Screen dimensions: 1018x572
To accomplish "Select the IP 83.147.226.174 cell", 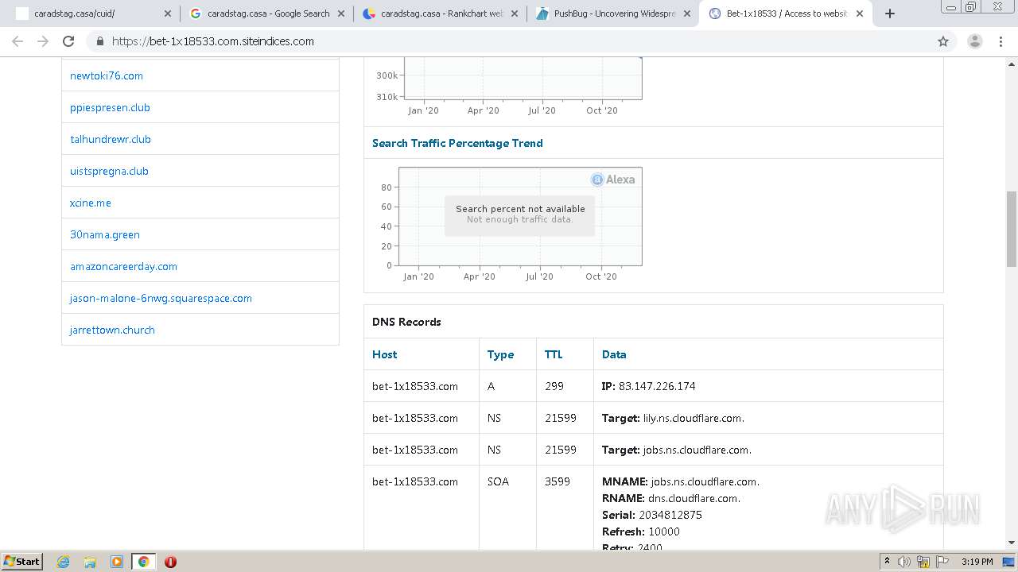I will pyautogui.click(x=768, y=386).
